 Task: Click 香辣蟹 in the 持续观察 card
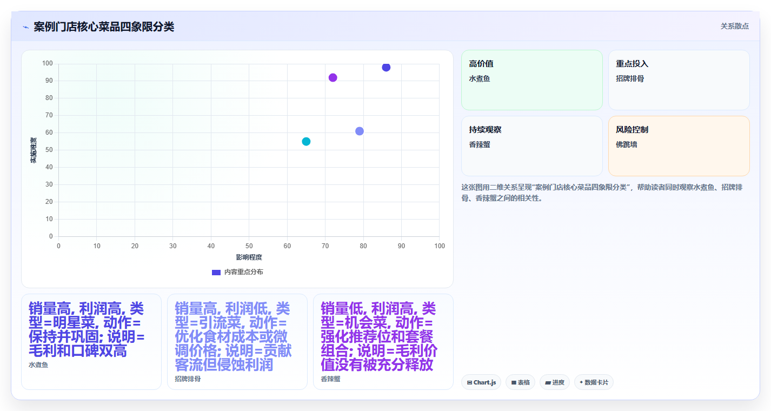point(480,144)
